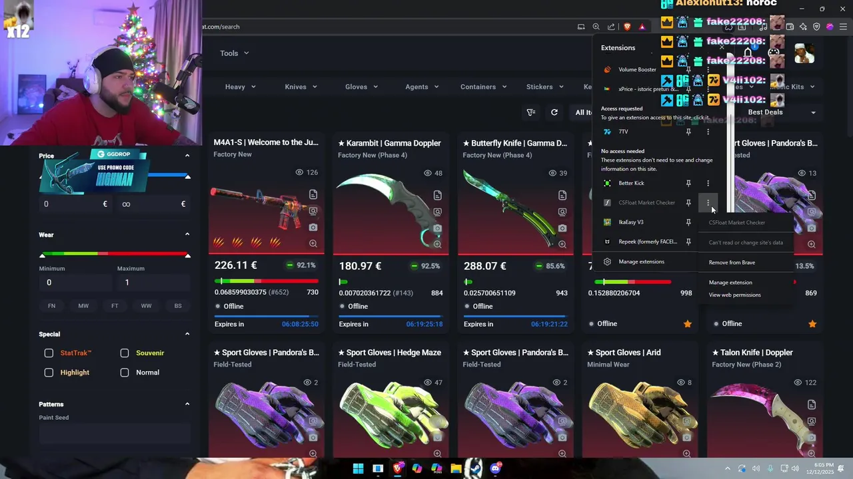Expand the Agents category dropdown
Image resolution: width=853 pixels, height=479 pixels.
423,86
